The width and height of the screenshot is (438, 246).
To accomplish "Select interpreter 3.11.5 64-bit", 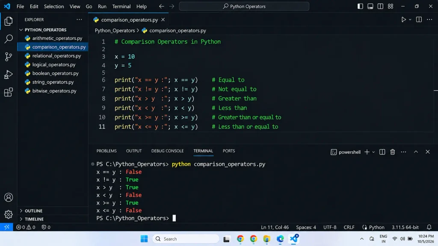I will point(405,227).
